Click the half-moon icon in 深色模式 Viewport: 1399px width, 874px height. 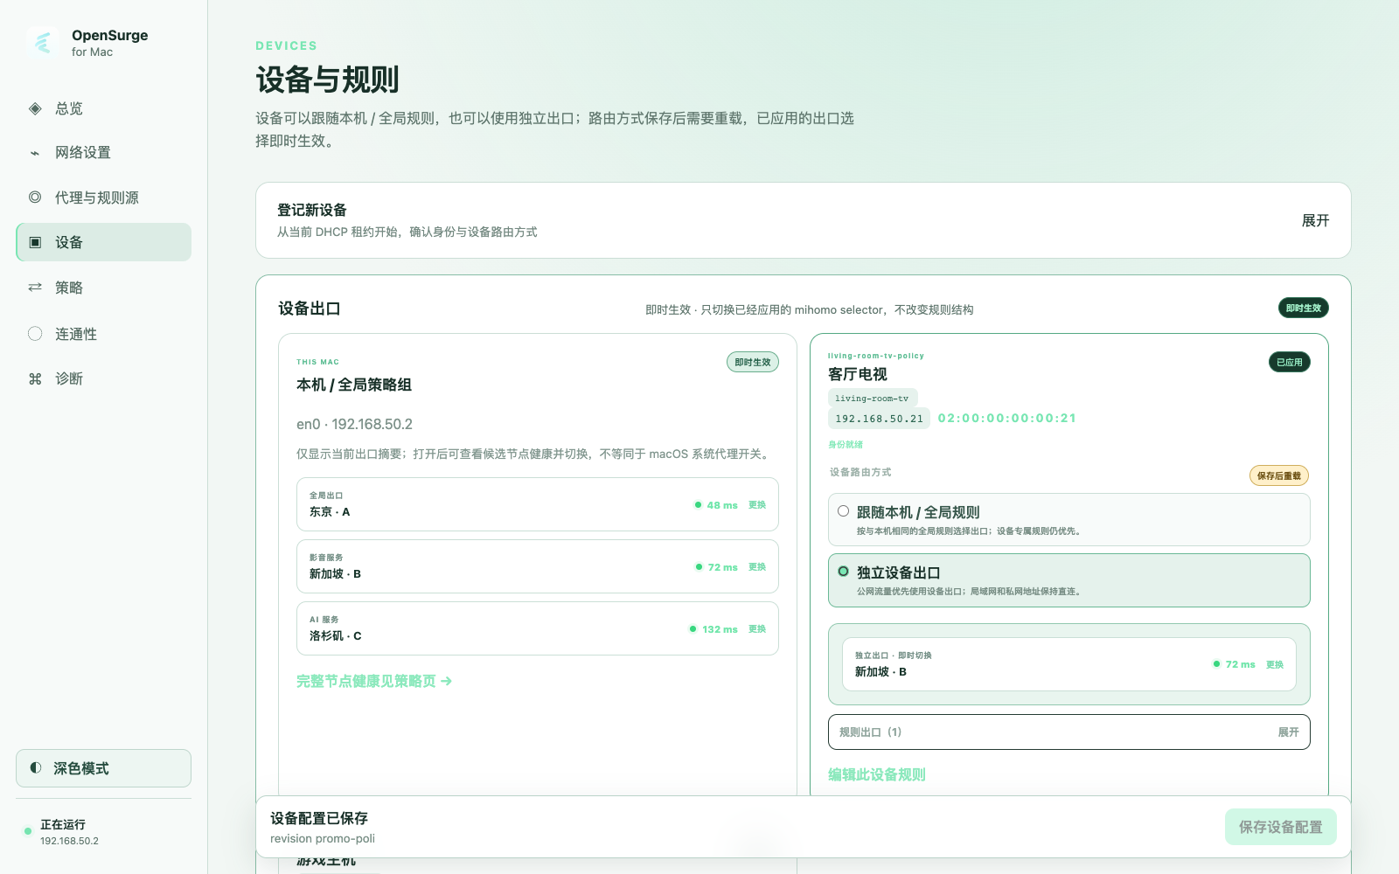[35, 768]
